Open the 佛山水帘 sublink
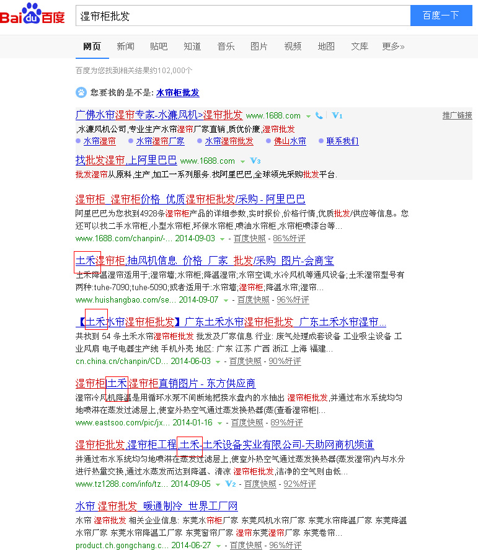Screen dimensions: 478x550 click(x=290, y=141)
